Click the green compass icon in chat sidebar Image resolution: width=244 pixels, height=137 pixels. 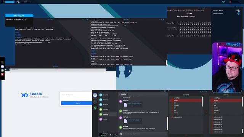pos(95,108)
